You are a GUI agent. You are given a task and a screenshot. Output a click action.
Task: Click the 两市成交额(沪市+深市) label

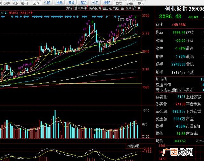click(x=175, y=90)
